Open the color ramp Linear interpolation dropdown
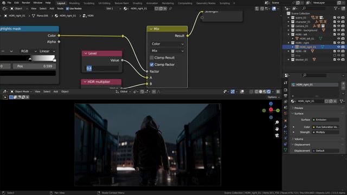This screenshot has height=195, width=347. pyautogui.click(x=47, y=51)
